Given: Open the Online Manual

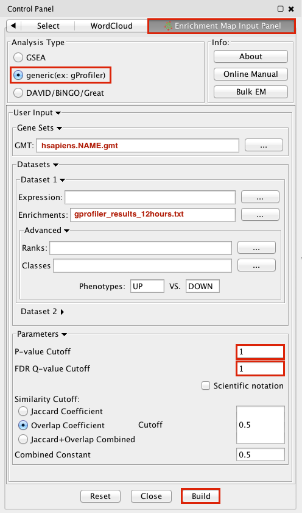Looking at the screenshot, I should (251, 74).
